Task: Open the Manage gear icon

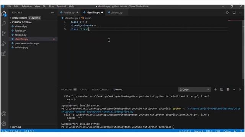Action: click(4, 124)
